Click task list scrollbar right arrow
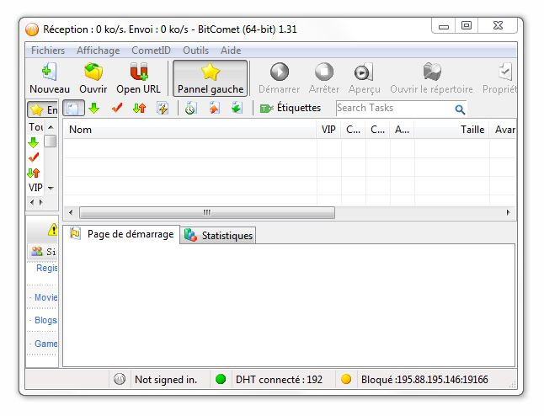Screen dimensions: 544x416 click(x=509, y=212)
